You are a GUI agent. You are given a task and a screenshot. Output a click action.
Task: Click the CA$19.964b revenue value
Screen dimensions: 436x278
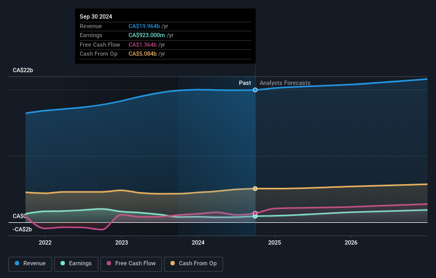click(144, 26)
